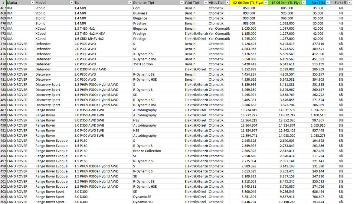Viewport: 363px width, 204px height.
Task: Select the yellow 02-06 0km header cell
Action: pyautogui.click(x=249, y=2)
